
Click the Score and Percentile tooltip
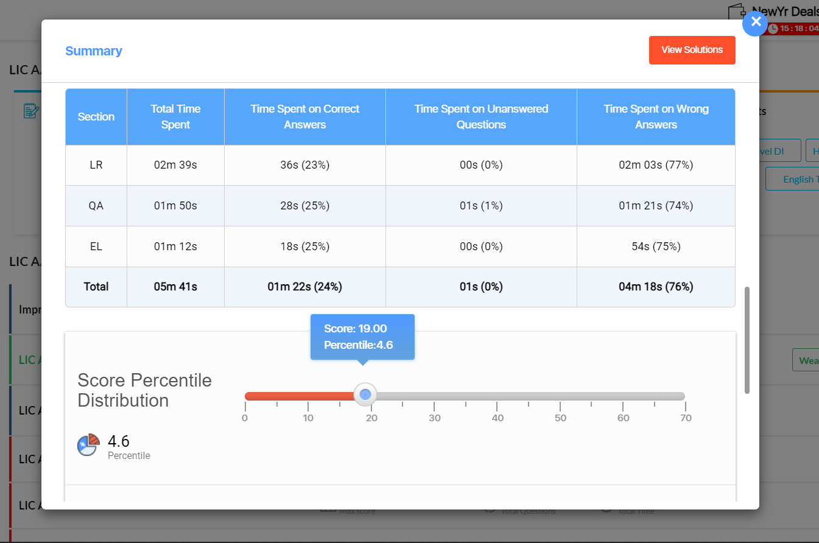click(362, 337)
